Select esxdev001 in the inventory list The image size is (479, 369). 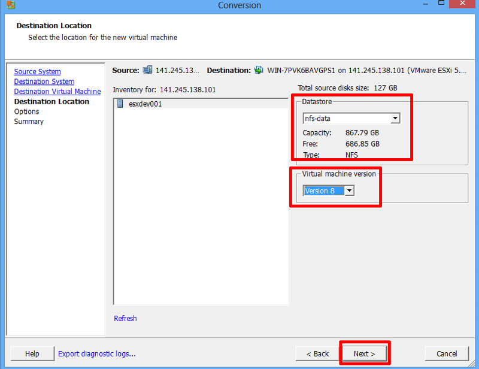point(201,104)
